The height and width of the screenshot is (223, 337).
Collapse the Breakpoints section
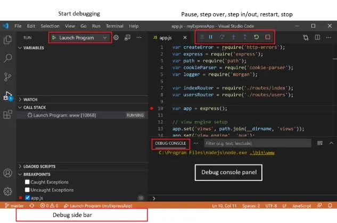click(35, 174)
